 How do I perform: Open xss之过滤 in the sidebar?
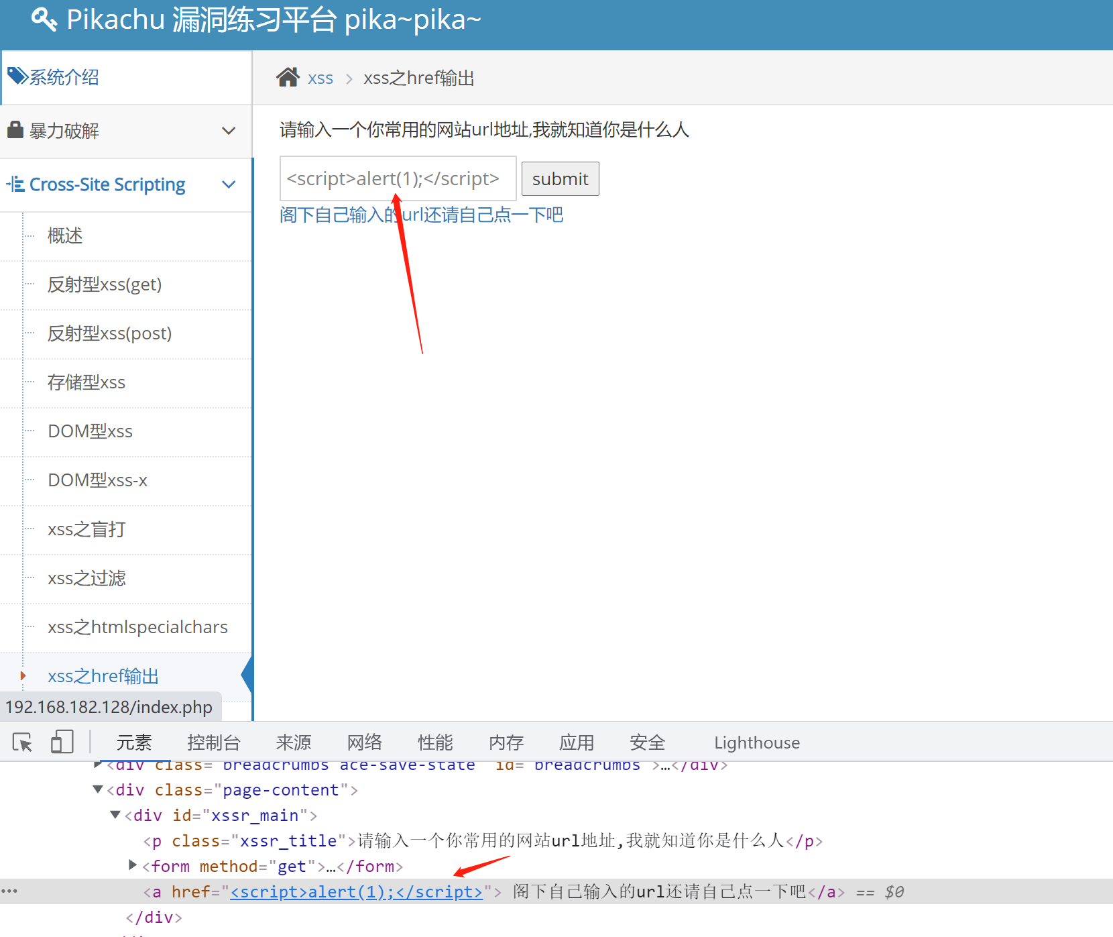click(86, 578)
